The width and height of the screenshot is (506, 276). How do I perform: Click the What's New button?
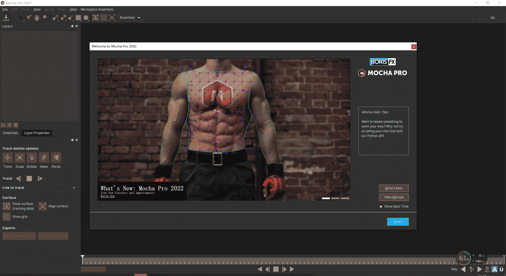click(394, 188)
